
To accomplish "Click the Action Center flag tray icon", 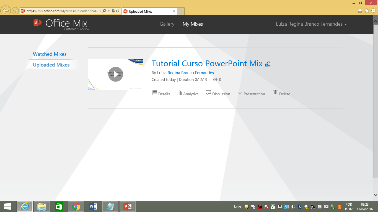I will 266,207.
